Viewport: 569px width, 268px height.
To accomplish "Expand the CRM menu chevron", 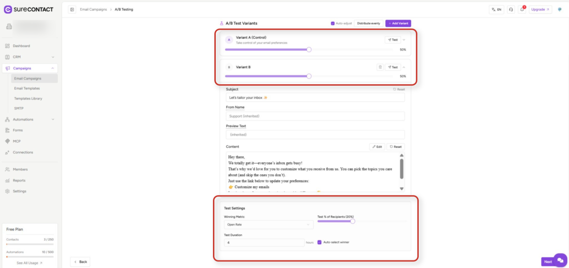I will coord(52,57).
